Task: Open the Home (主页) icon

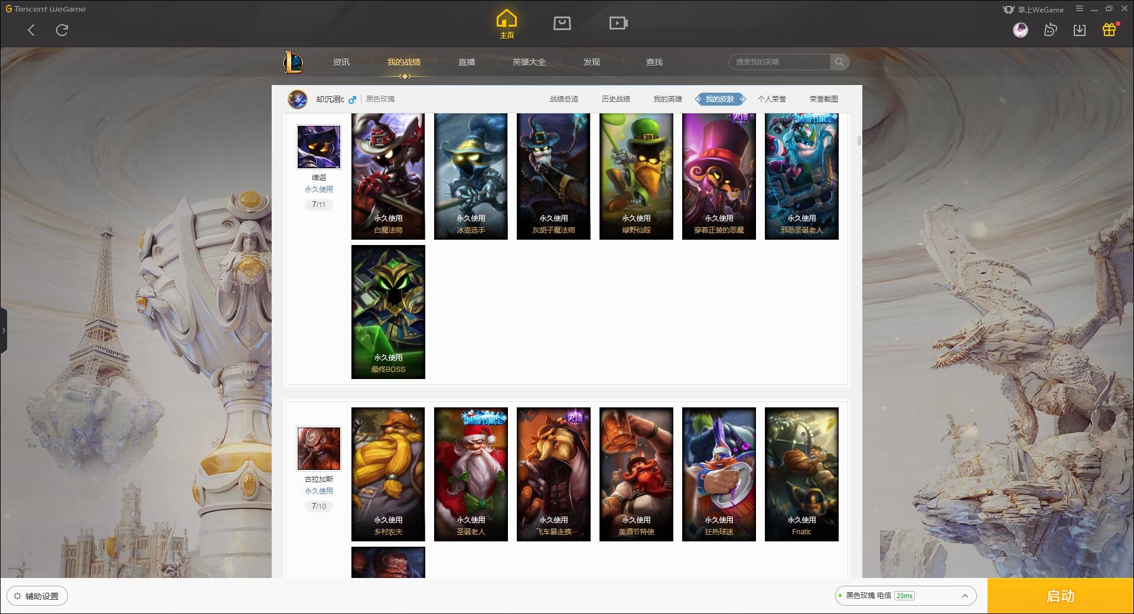Action: (x=507, y=24)
